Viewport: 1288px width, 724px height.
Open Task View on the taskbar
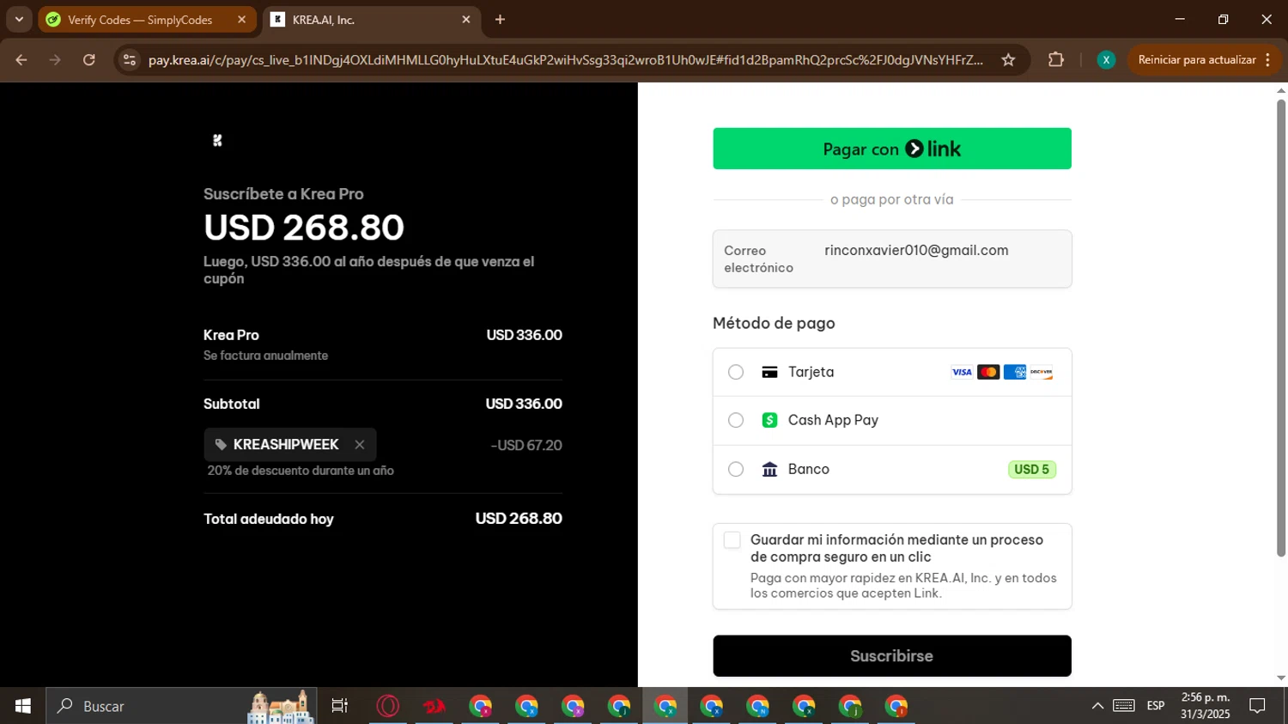pyautogui.click(x=340, y=706)
